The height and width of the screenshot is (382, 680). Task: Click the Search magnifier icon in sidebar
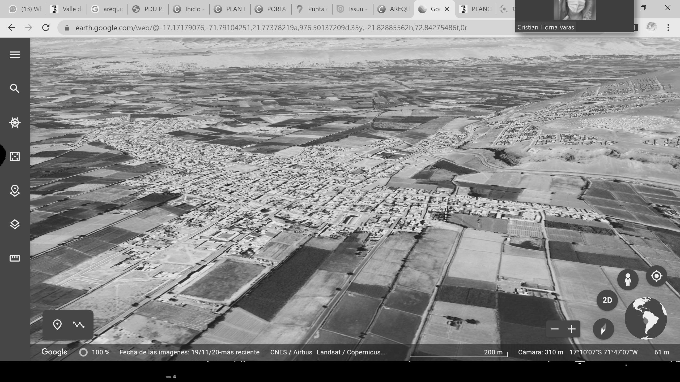pyautogui.click(x=15, y=88)
